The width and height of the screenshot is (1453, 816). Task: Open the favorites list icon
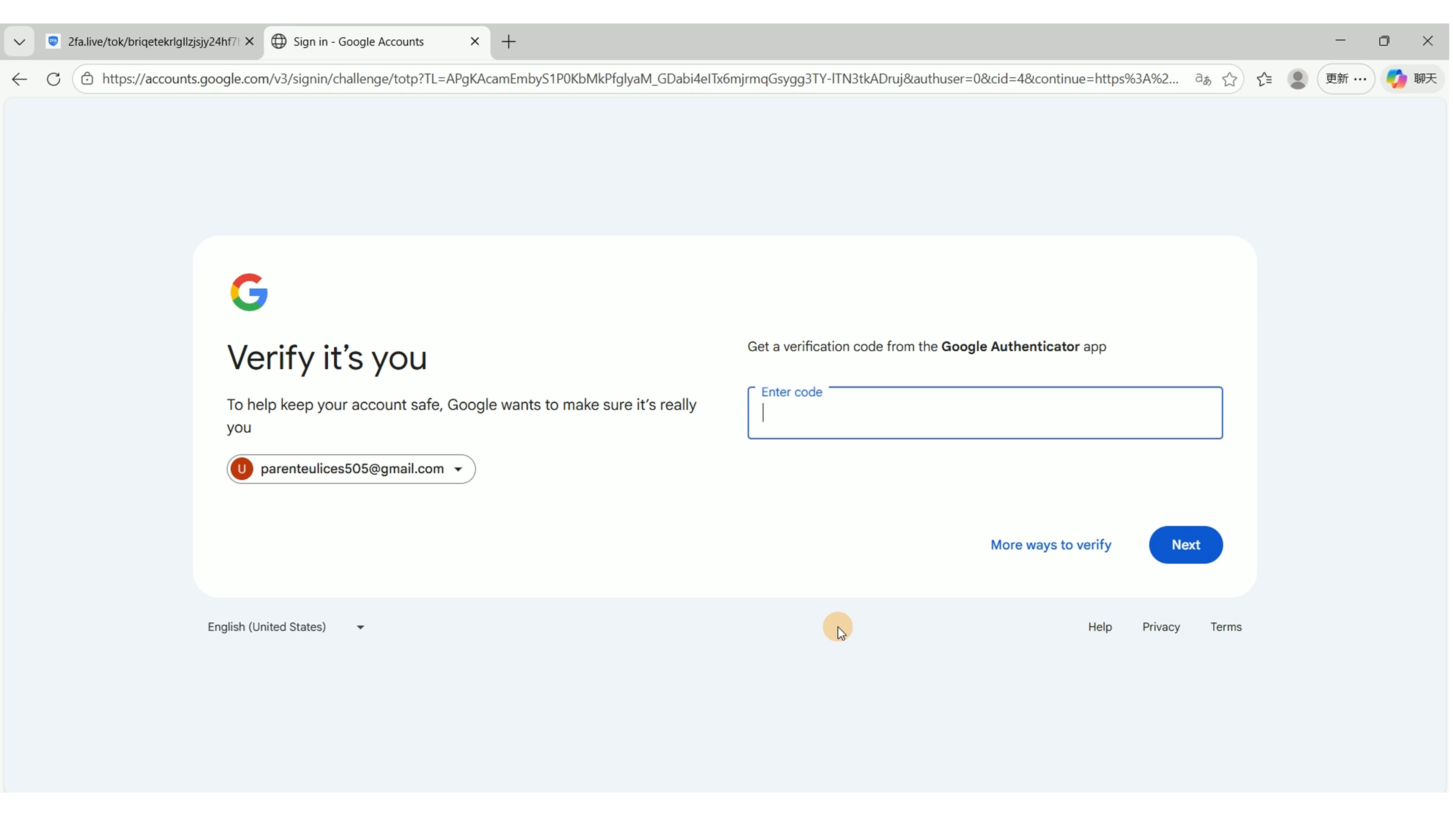tap(1264, 79)
